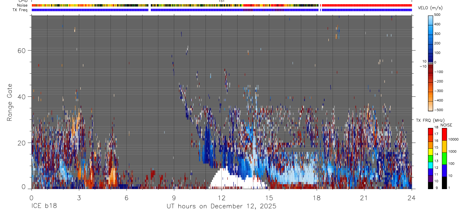Screen dimensions: 463x214
Task: Select the yellow swatch in TX FRQ legend
Action: [x=431, y=151]
